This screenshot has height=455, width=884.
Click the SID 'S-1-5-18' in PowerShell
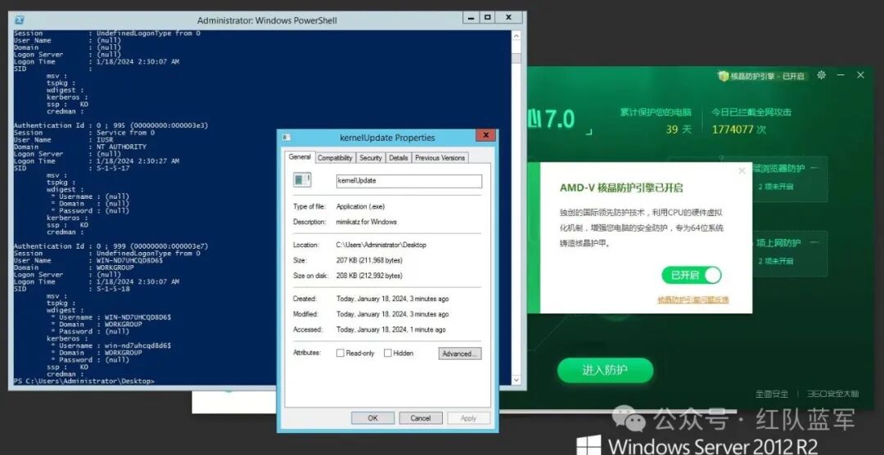click(113, 289)
